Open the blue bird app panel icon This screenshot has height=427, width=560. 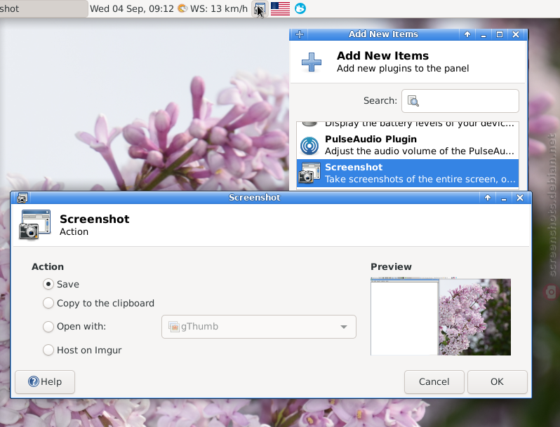point(300,8)
